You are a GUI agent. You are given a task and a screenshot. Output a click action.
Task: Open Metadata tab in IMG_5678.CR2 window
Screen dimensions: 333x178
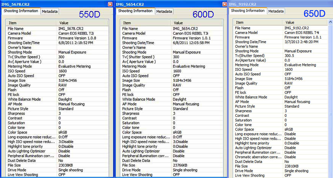pyautogui.click(x=50, y=11)
